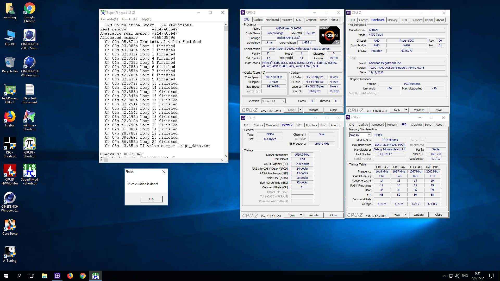
Task: Open About...(A) menu in Super PI
Action: pos(129,19)
